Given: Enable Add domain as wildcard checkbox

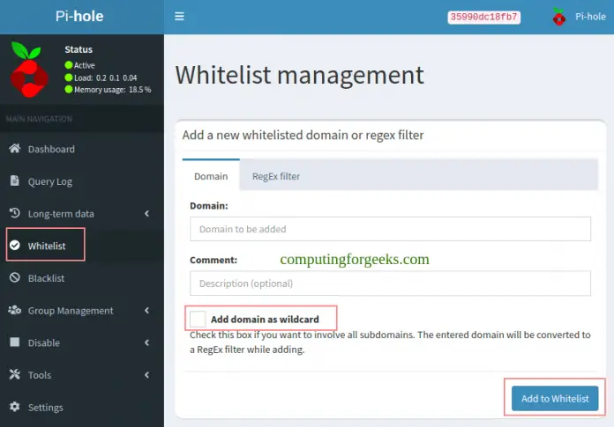Looking at the screenshot, I should 198,319.
